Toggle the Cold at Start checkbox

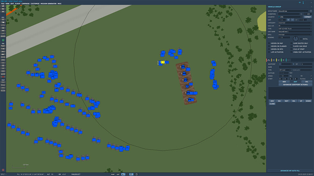pos(291,49)
